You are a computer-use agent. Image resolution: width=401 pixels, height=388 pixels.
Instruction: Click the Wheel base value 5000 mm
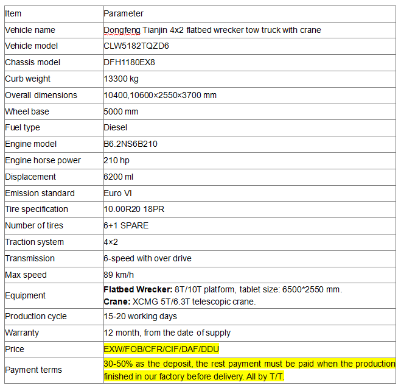click(120, 111)
